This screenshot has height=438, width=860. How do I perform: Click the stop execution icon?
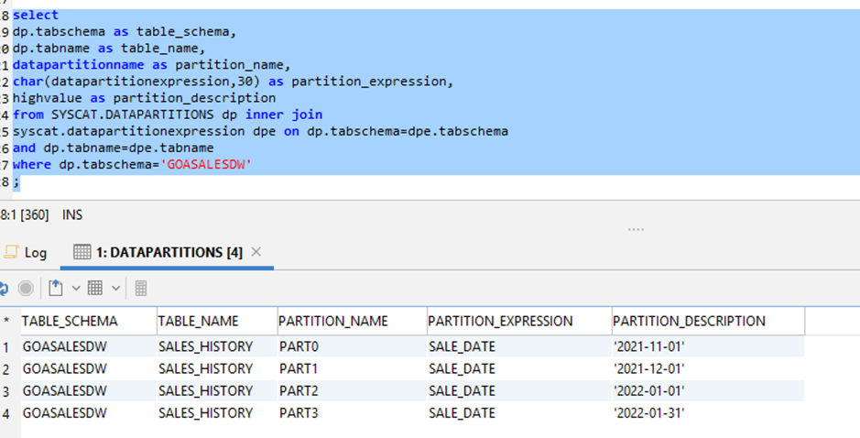pos(26,288)
